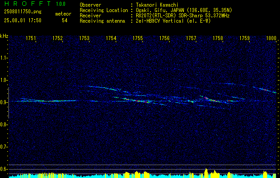280x178 pixels.
Task: Click the 1755 time axis marker
Action: click(138, 38)
